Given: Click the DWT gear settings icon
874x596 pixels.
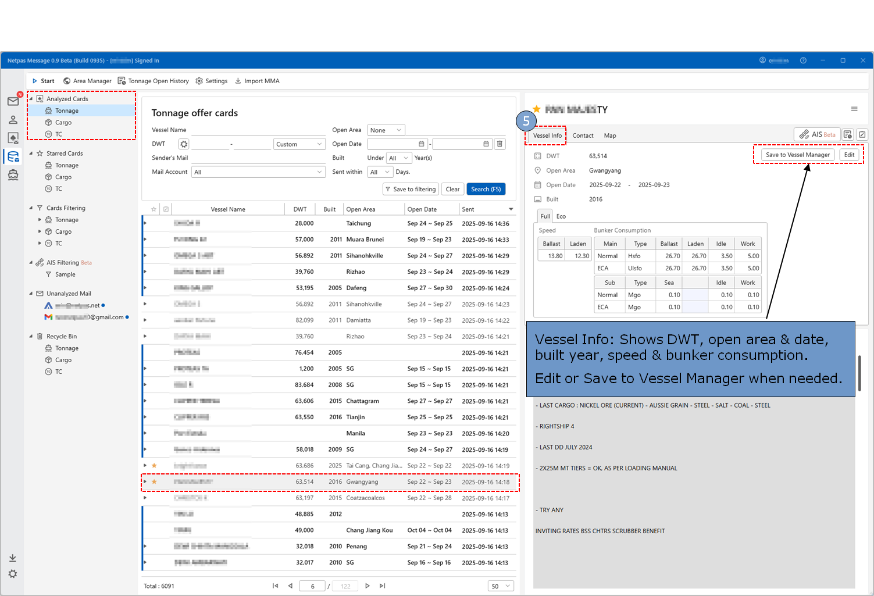Looking at the screenshot, I should pos(184,144).
